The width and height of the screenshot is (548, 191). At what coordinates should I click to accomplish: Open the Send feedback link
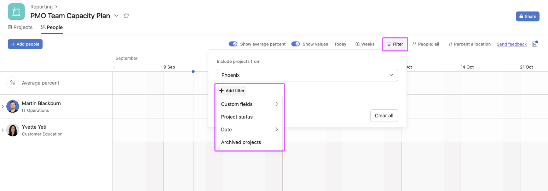(x=512, y=44)
